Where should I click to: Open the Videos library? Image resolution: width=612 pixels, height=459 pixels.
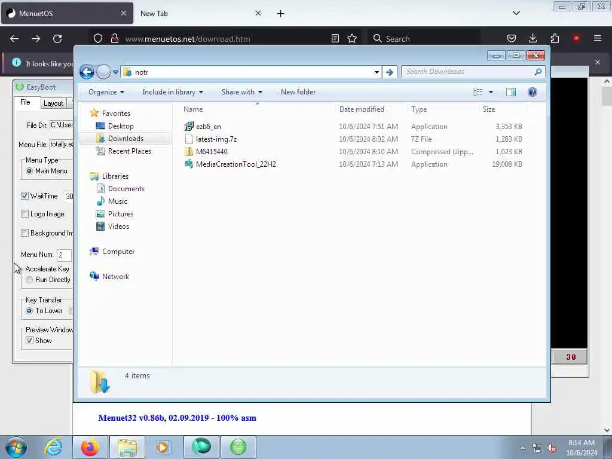tap(118, 227)
